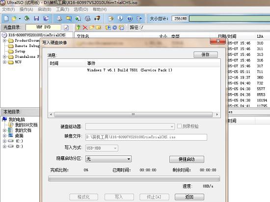Image resolution: width=270 pixels, height=202 pixels.
Task: Open the 文件(F) menu
Action: pos(8,9)
